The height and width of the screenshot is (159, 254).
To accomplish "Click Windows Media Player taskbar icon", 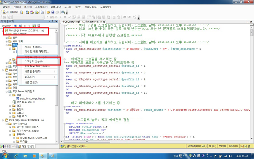I will tap(34, 156).
